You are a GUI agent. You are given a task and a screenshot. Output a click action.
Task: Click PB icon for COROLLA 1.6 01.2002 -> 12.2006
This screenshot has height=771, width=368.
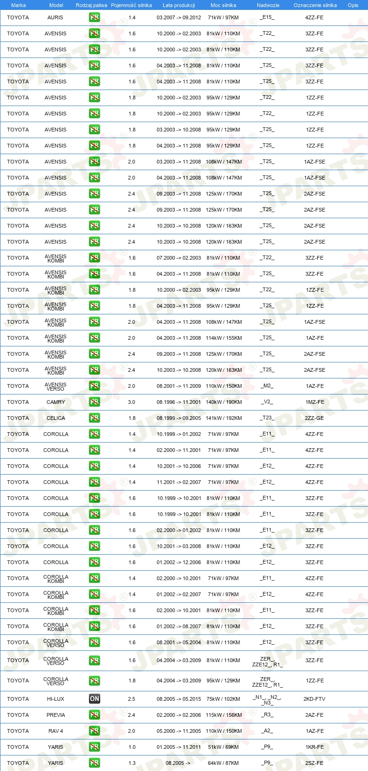pos(95,562)
